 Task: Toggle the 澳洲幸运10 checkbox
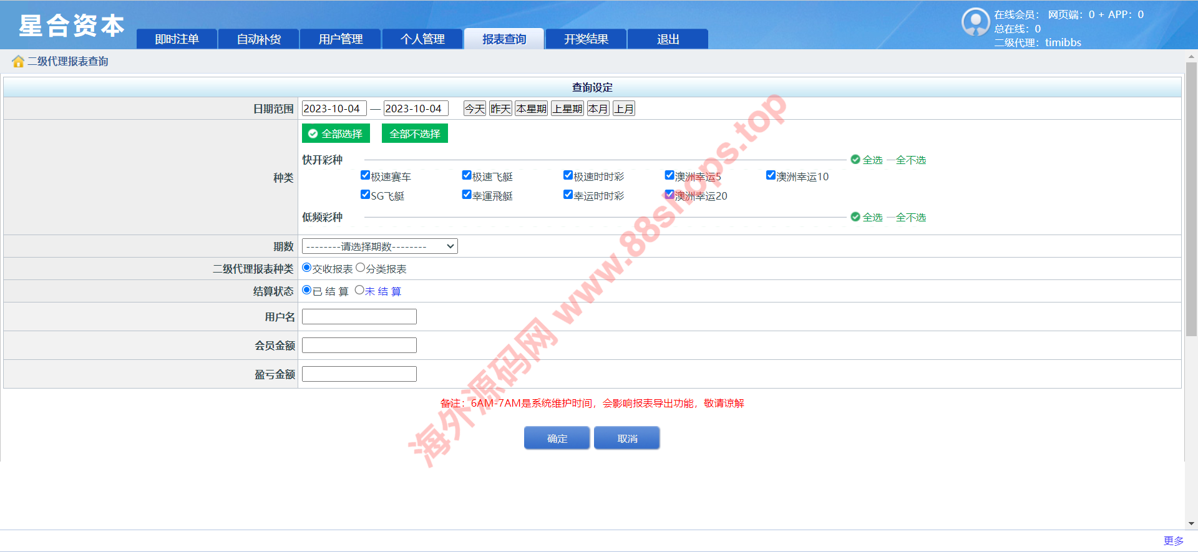[x=771, y=175]
